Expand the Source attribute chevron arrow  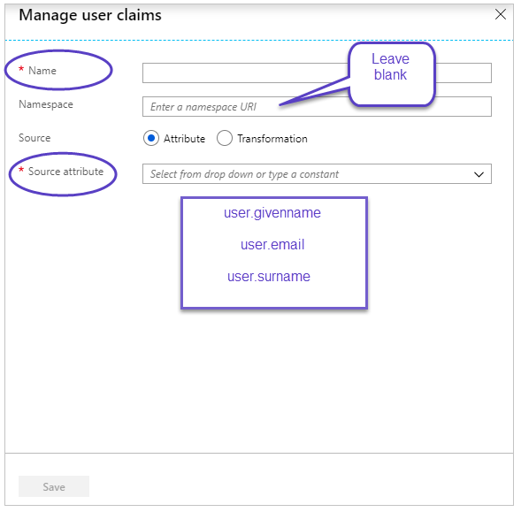point(479,174)
